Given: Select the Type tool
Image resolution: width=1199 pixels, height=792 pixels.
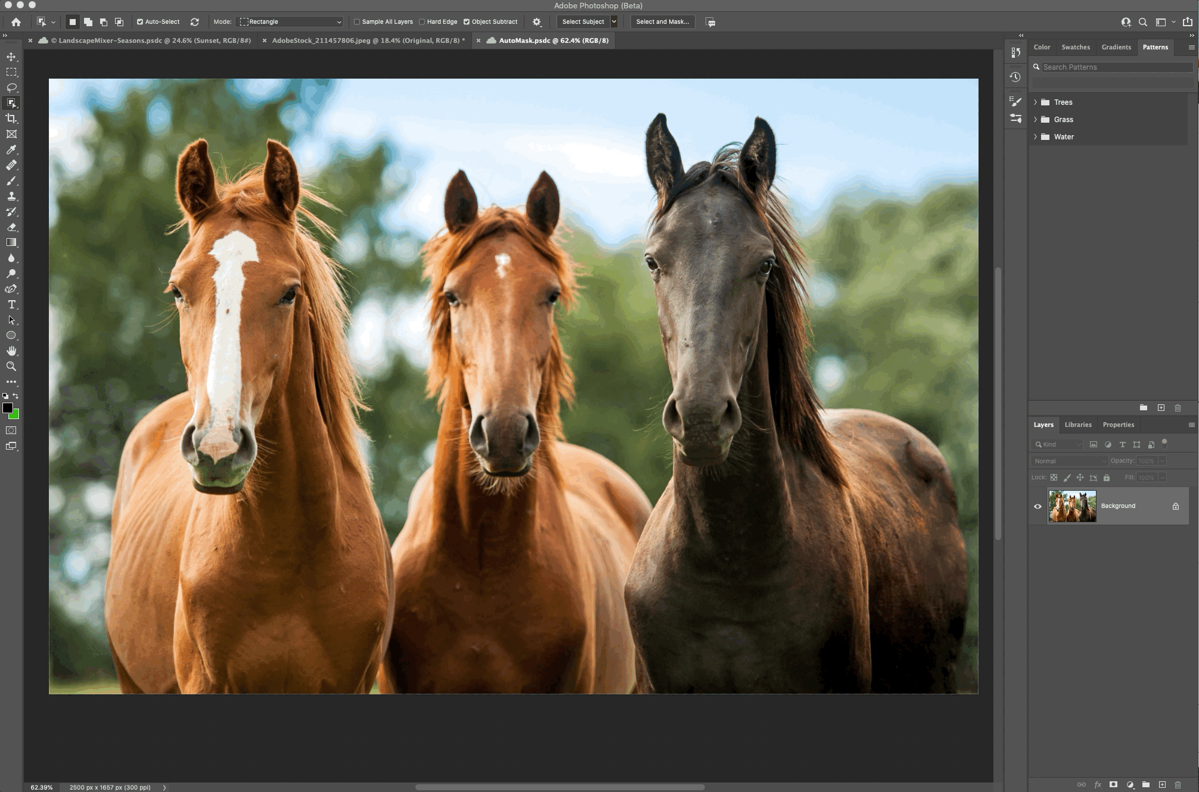Looking at the screenshot, I should coord(11,304).
